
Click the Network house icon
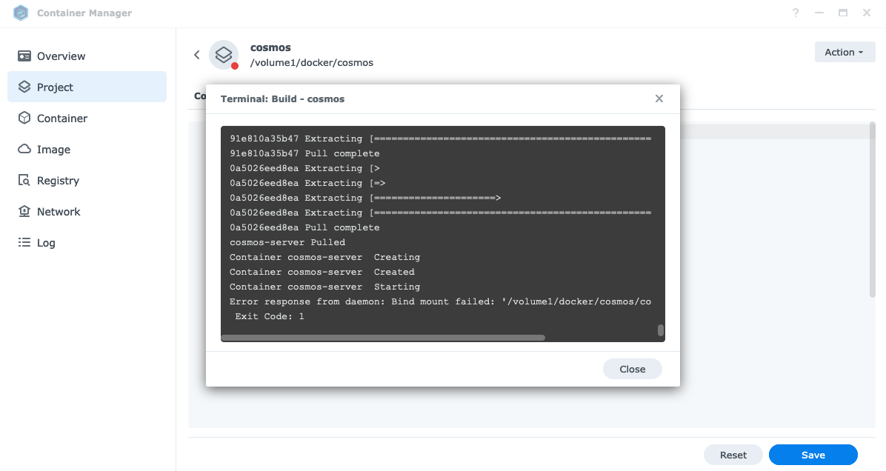[24, 212]
